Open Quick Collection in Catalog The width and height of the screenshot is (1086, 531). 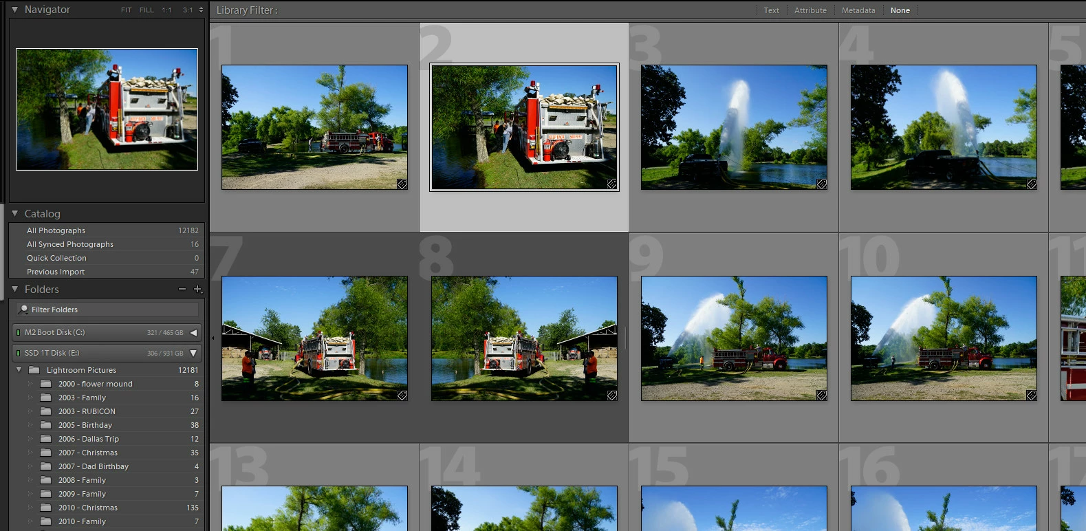pos(107,258)
